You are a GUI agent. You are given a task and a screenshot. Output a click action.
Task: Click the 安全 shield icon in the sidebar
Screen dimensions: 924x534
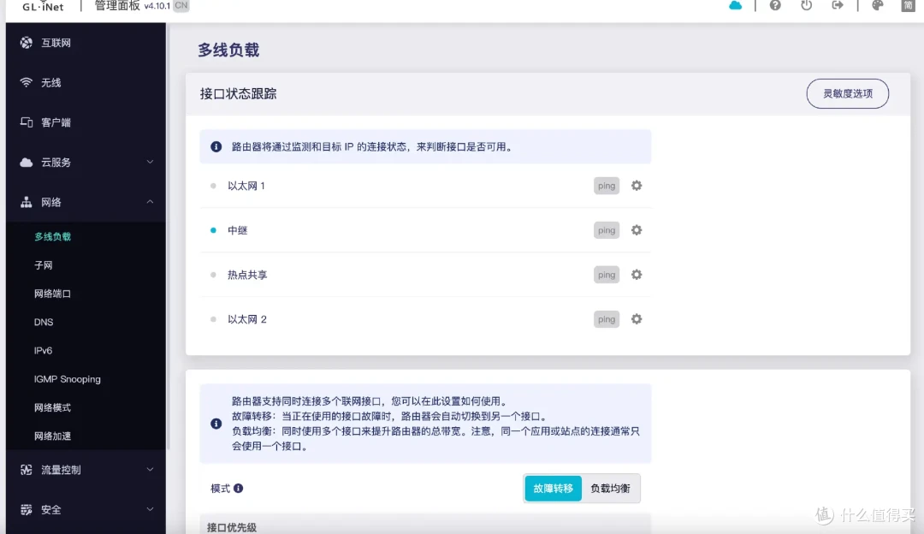pyautogui.click(x=26, y=510)
